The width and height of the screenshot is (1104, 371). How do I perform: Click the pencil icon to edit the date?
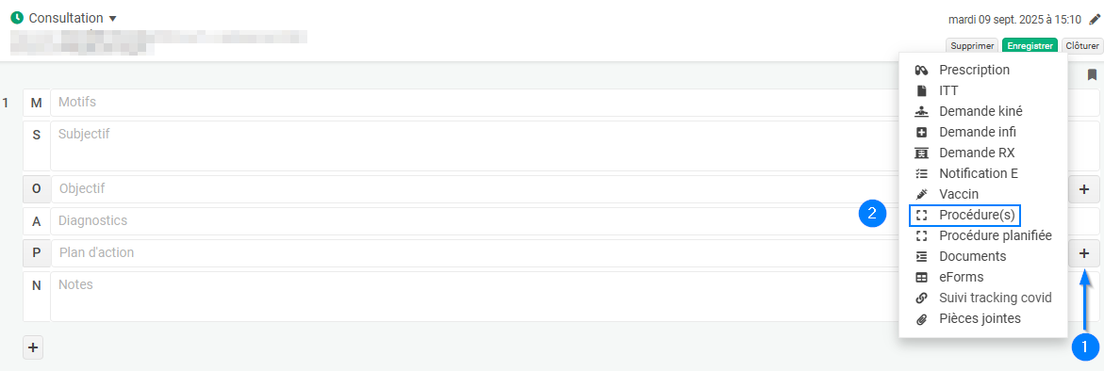1095,20
